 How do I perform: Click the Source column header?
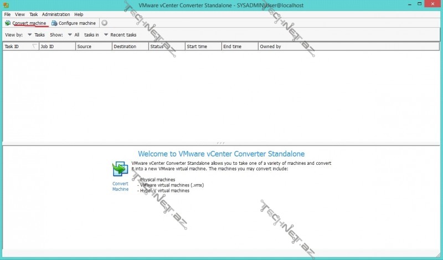tap(94, 46)
